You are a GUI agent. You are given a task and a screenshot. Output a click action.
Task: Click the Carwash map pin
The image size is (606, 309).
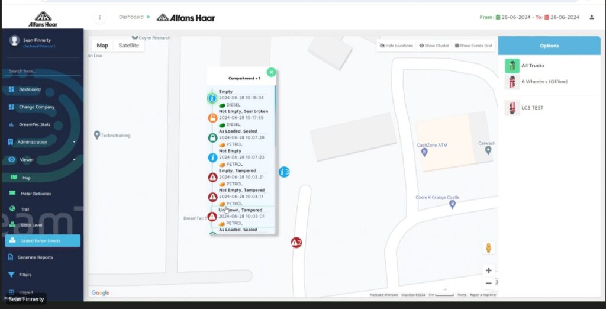coord(488,150)
